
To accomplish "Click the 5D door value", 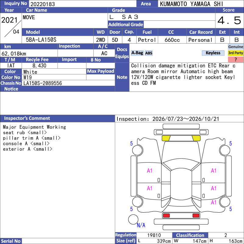I will point(115,40).
